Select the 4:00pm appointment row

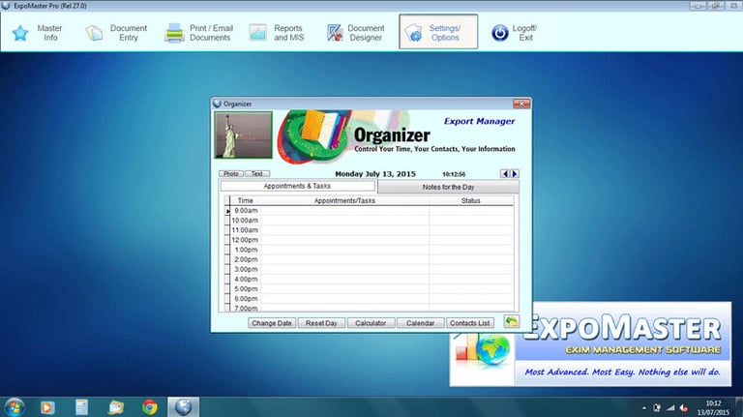pyautogui.click(x=369, y=279)
